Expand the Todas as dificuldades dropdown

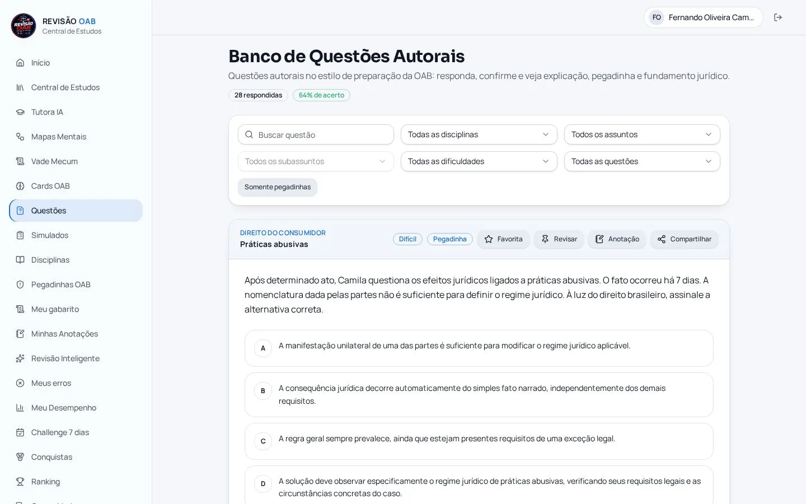479,161
